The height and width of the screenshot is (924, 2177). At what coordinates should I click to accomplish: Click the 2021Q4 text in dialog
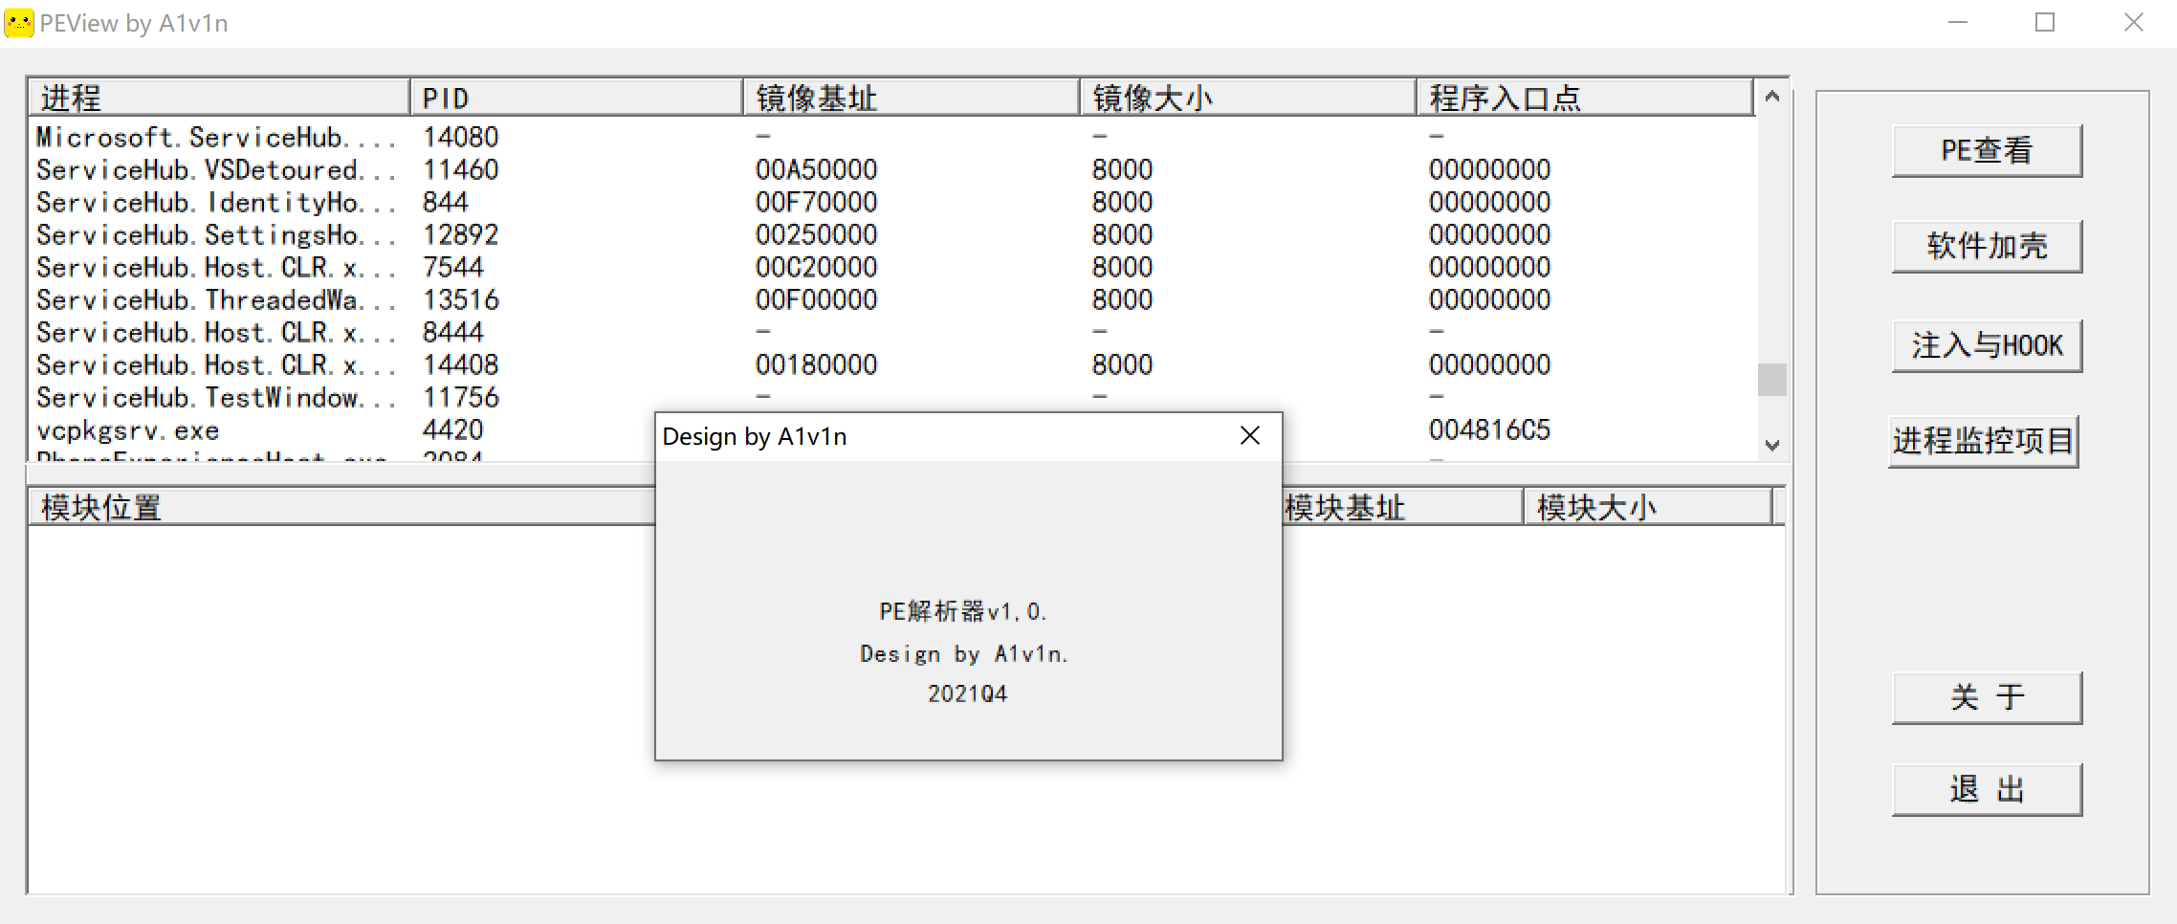[967, 694]
